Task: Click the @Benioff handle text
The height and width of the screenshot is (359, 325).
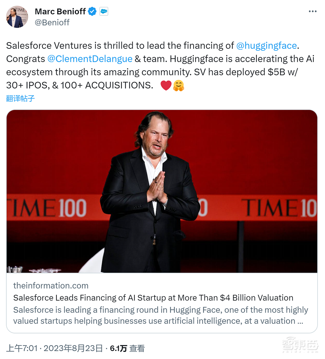Action: coord(52,22)
